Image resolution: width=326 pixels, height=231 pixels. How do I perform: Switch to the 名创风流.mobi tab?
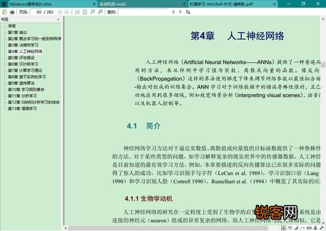coord(143,4)
